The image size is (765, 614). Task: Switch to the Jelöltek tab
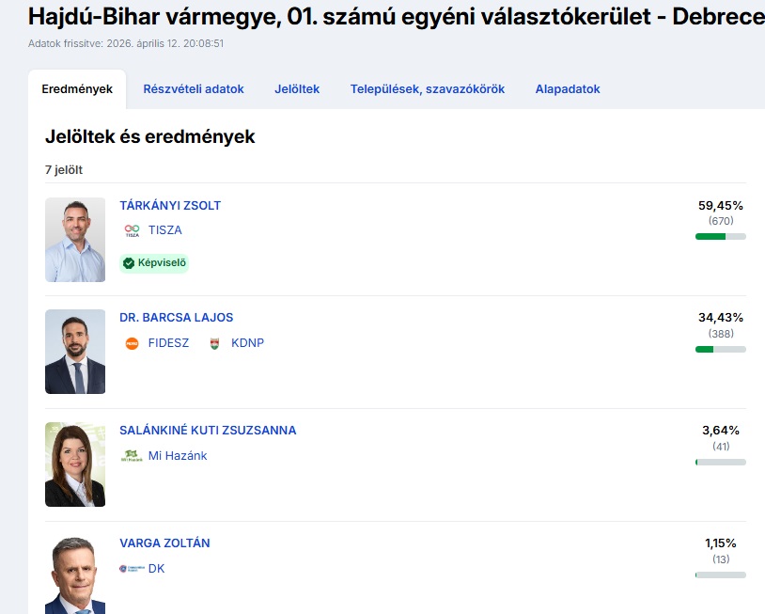click(297, 89)
